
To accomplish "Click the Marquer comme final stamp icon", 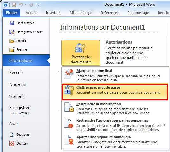I will (x=69, y=74).
